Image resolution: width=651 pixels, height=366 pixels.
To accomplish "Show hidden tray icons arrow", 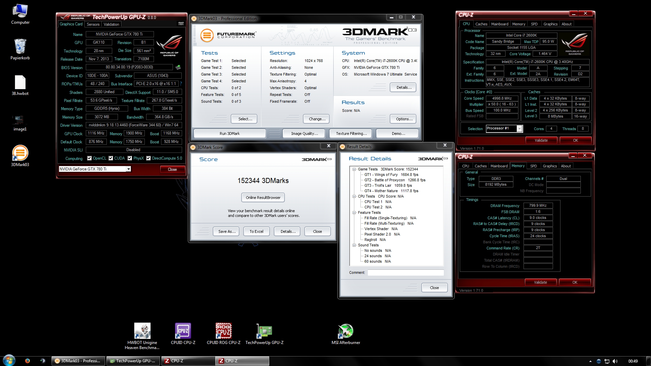I will click(x=590, y=361).
